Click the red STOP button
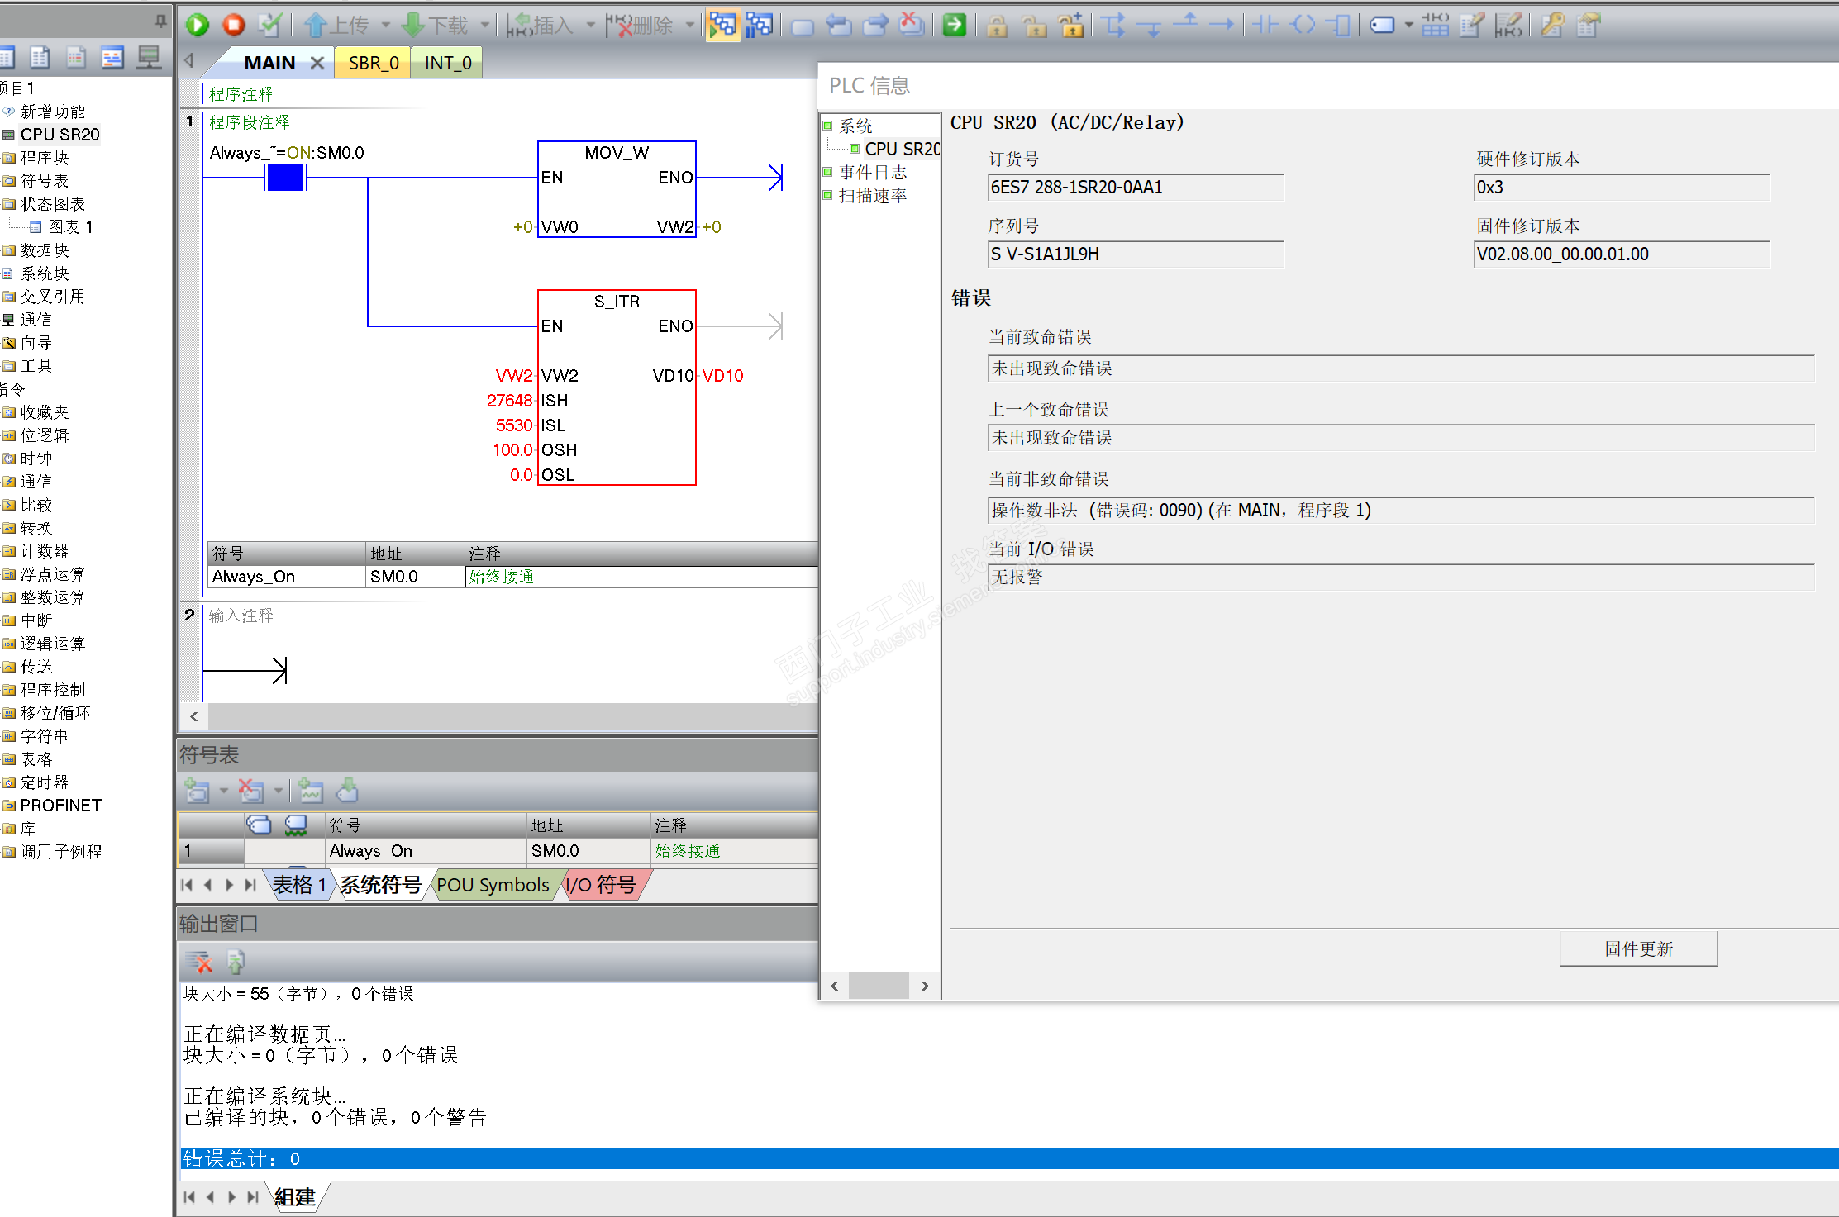This screenshot has height=1217, width=1839. tap(234, 25)
